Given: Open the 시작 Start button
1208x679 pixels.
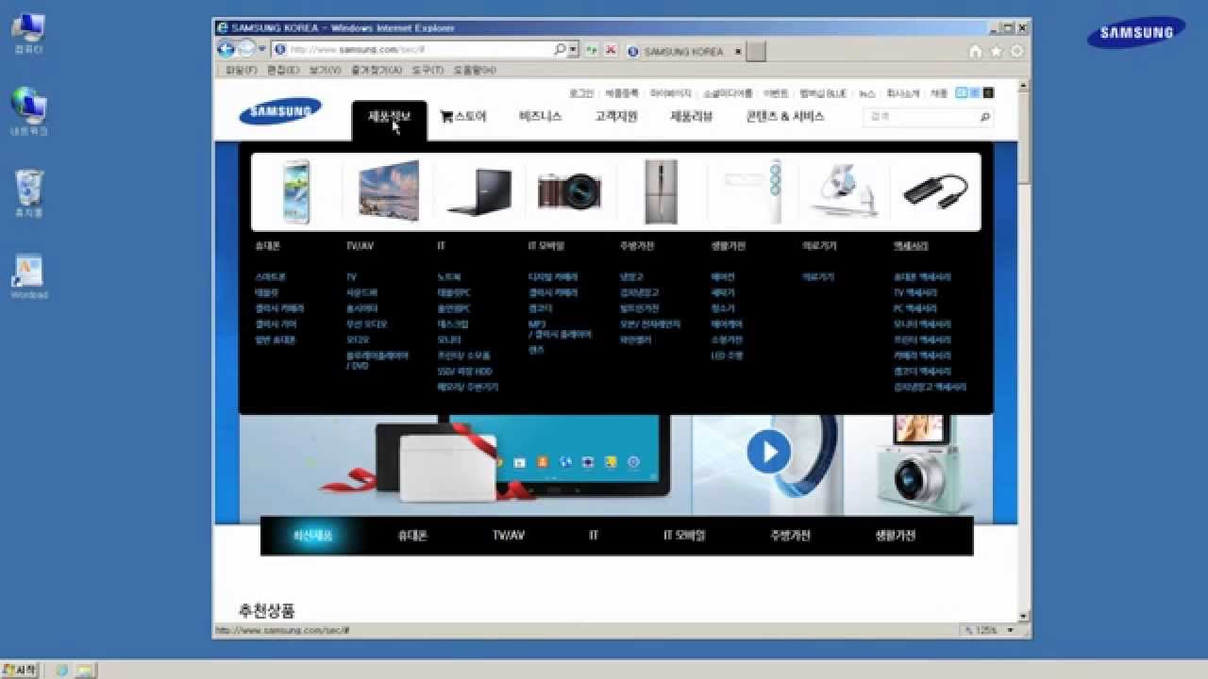Looking at the screenshot, I should tap(20, 670).
